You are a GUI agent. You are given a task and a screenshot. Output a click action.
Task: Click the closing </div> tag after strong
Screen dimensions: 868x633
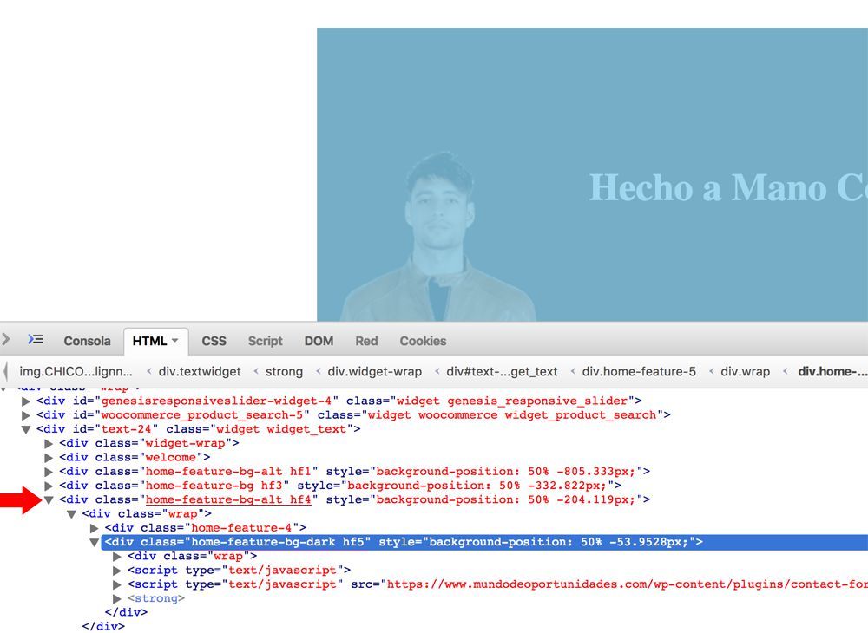(x=126, y=612)
